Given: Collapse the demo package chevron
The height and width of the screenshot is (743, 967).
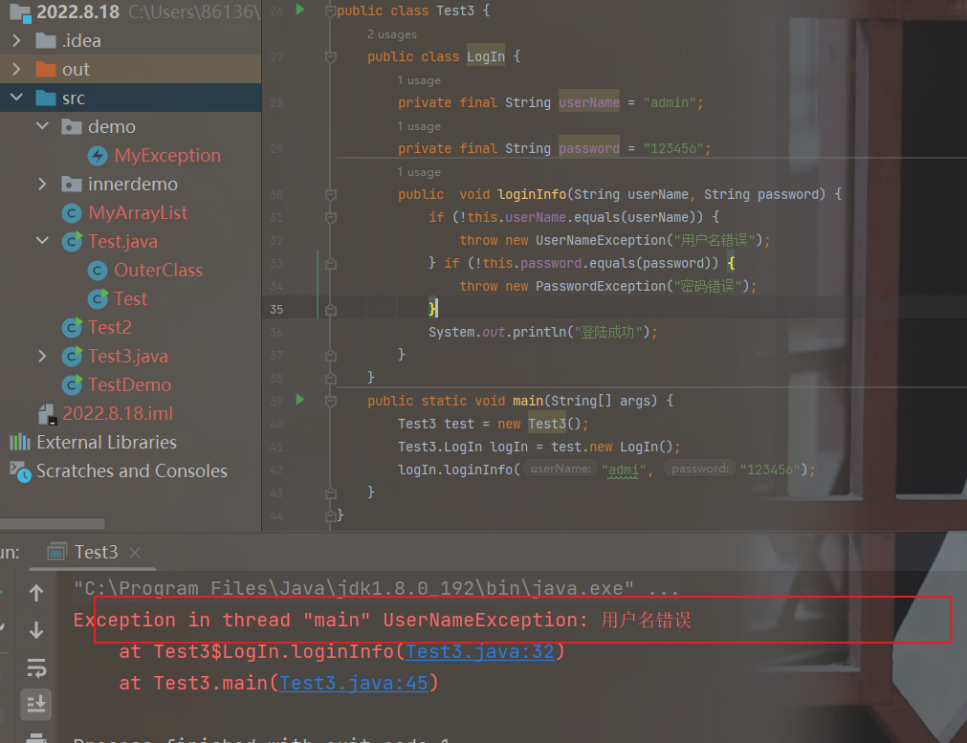Looking at the screenshot, I should click(x=42, y=126).
